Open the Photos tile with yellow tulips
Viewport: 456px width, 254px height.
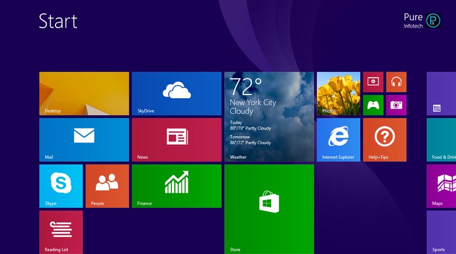[338, 93]
